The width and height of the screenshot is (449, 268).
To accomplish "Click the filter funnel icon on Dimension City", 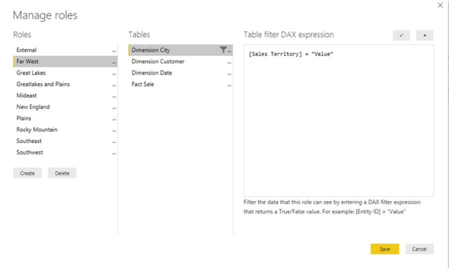I will tap(223, 50).
